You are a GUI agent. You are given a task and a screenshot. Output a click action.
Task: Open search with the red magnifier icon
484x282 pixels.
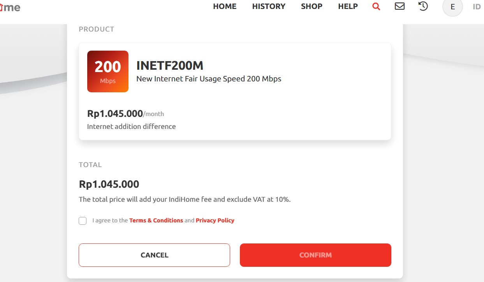click(376, 7)
